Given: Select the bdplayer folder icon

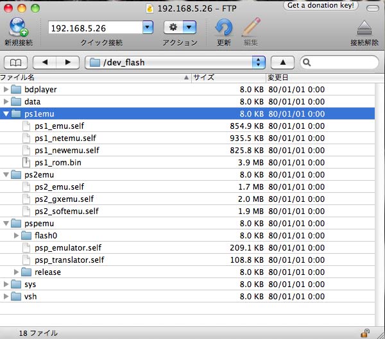Looking at the screenshot, I should pos(16,89).
